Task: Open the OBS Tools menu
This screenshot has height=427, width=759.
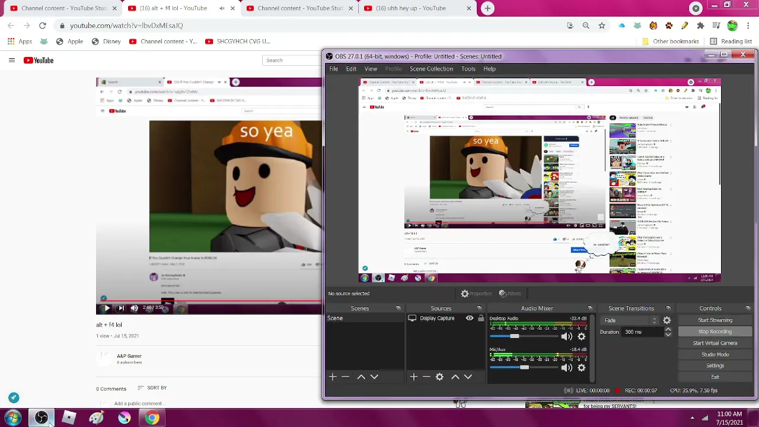Action: click(468, 69)
